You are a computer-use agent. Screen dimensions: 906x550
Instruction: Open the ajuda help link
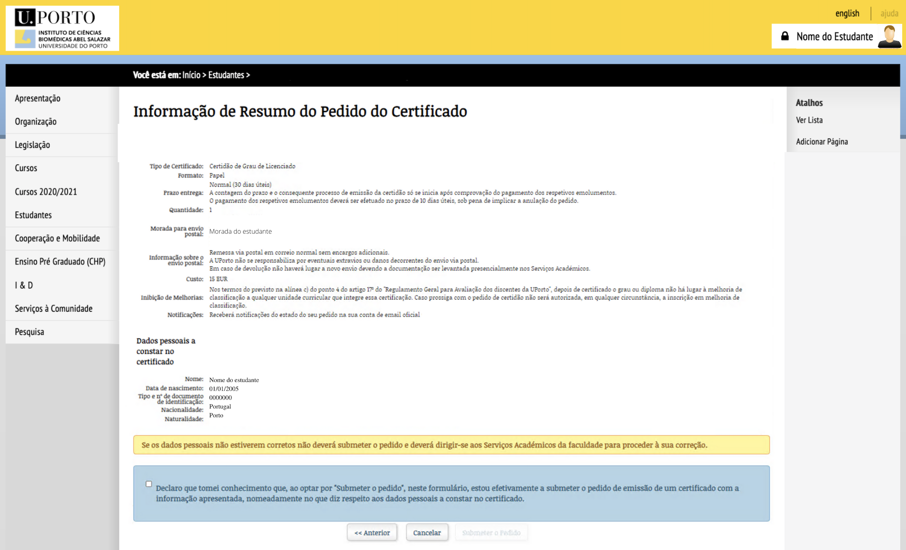coord(889,13)
